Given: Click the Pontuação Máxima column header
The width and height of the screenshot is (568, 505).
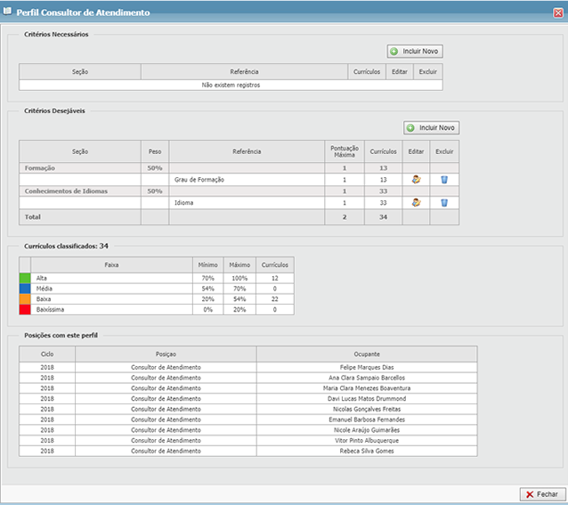Looking at the screenshot, I should click(344, 151).
